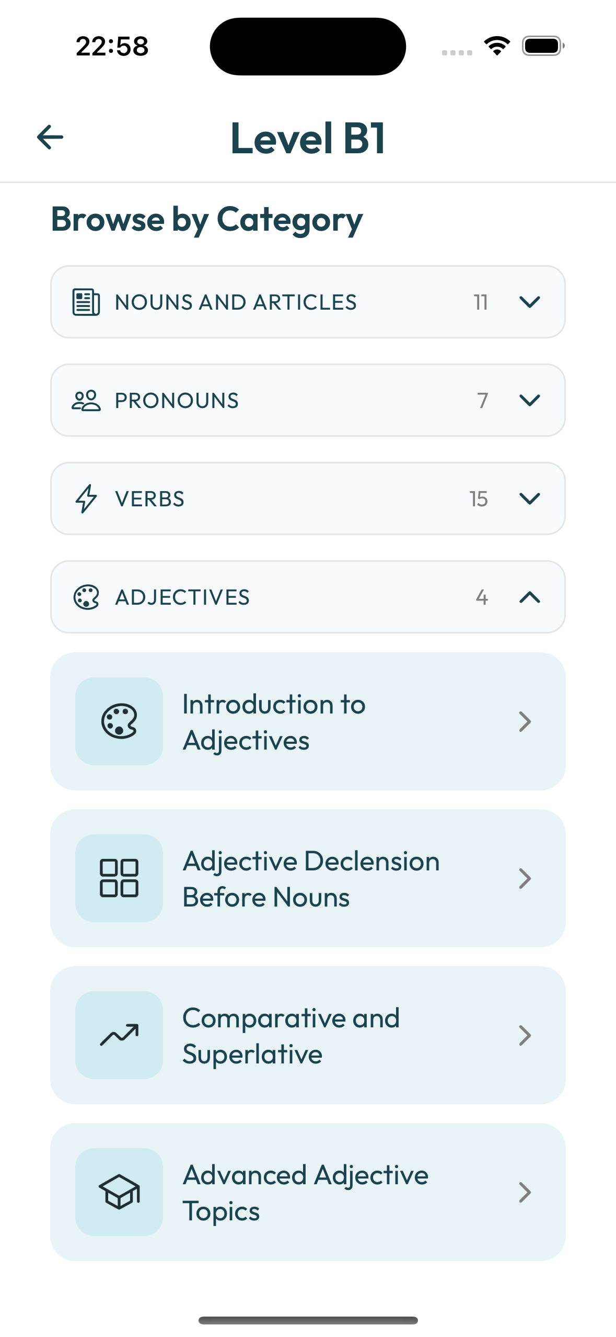Open the Introduction to Adjectives lesson
616x1337 pixels.
click(308, 721)
